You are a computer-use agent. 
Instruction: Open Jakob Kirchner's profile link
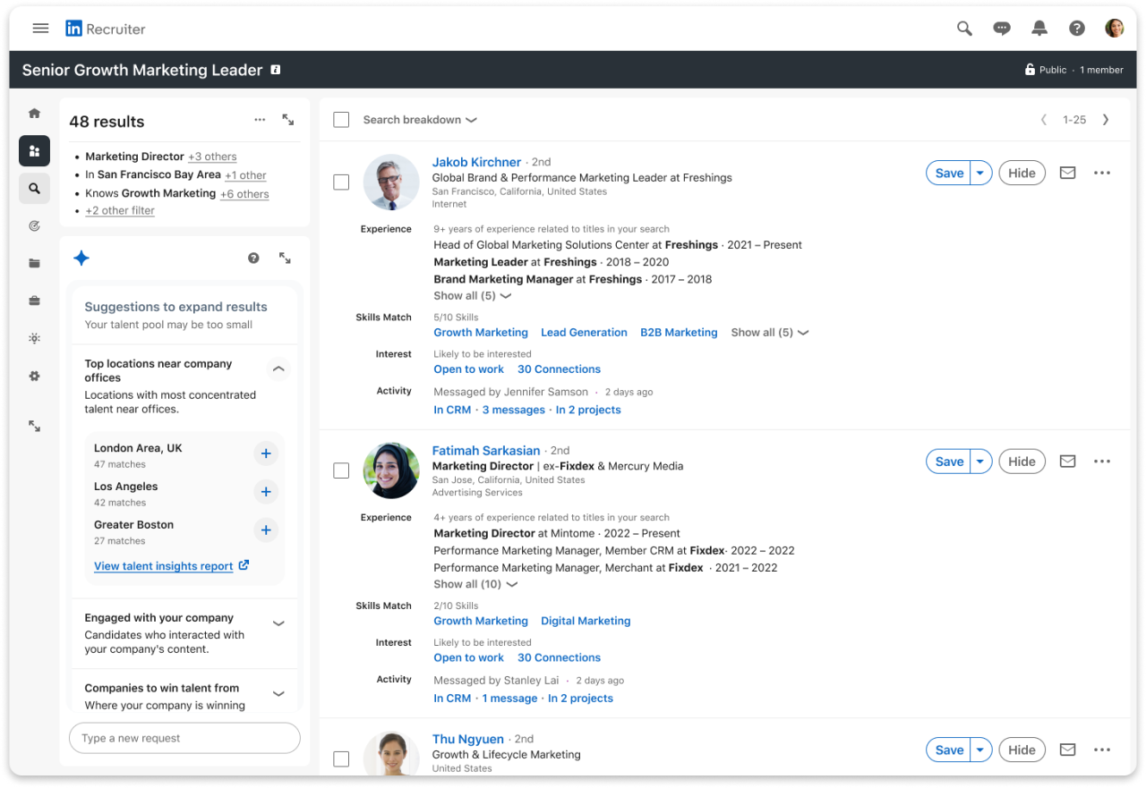coord(476,162)
